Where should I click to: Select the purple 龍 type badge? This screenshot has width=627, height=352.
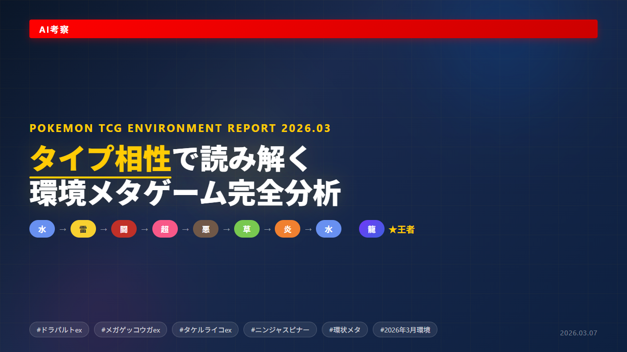point(372,229)
